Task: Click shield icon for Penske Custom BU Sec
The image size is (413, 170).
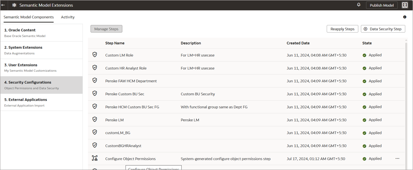Action: [95, 93]
